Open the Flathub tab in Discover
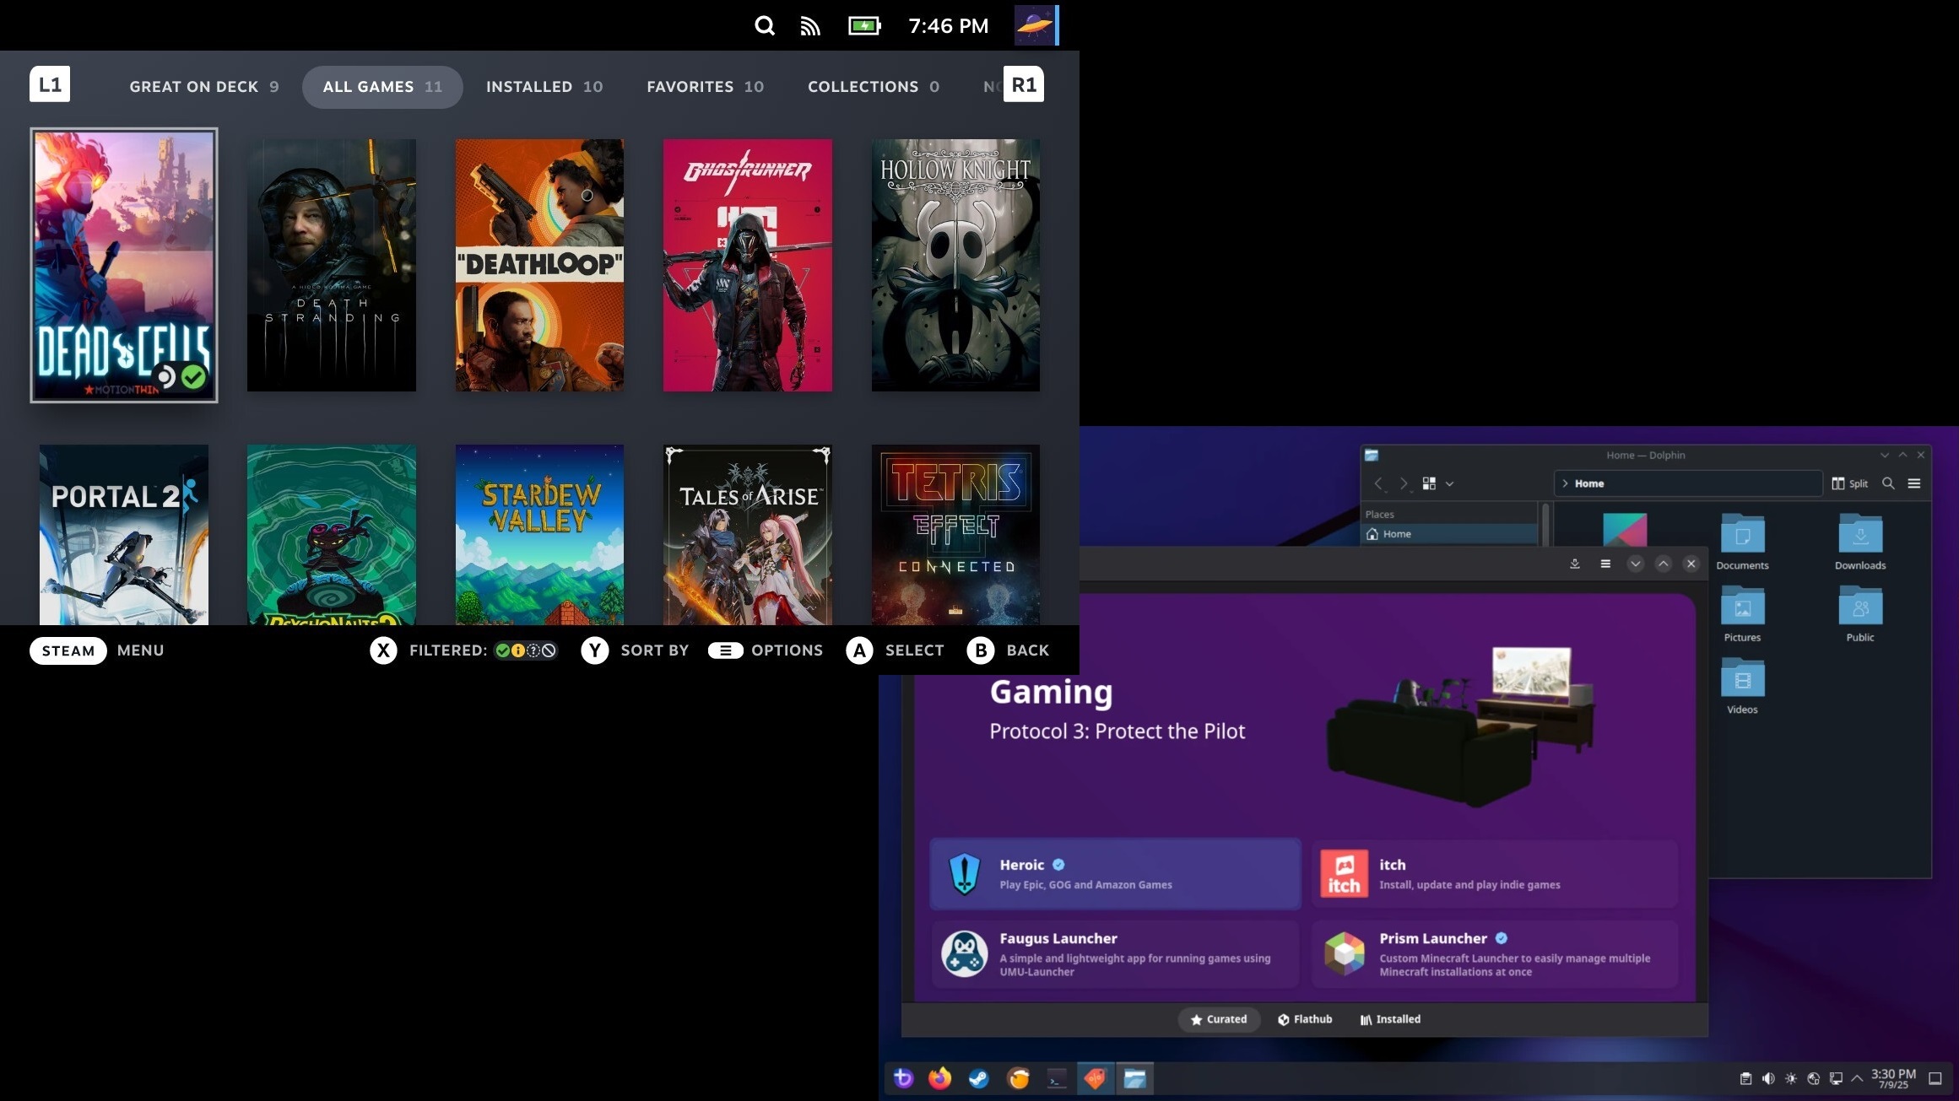This screenshot has width=1959, height=1101. [x=1305, y=1019]
